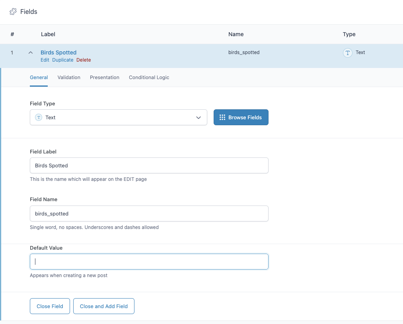Click the Birds Spotted field title link

point(58,52)
